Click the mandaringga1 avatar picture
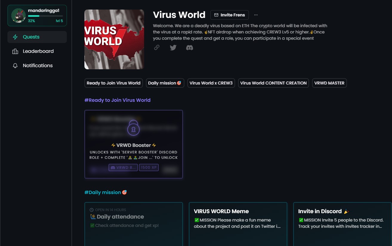392x246 pixels. click(18, 16)
